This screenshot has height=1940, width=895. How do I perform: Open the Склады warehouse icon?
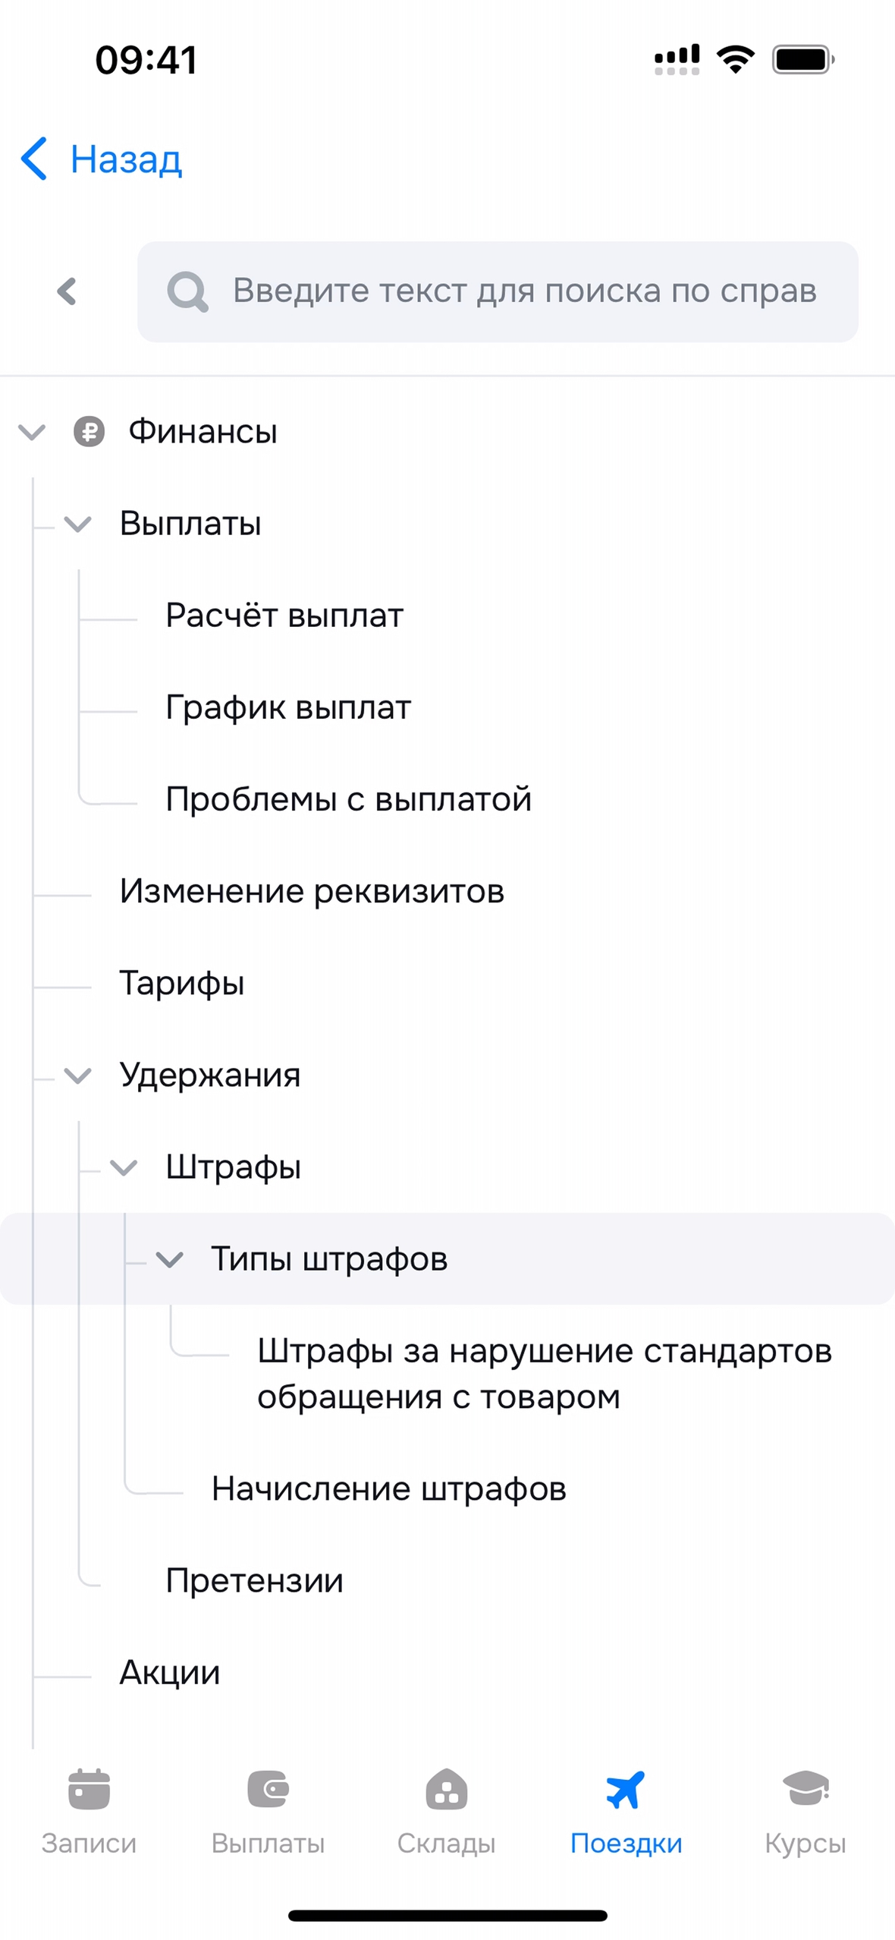447,1790
